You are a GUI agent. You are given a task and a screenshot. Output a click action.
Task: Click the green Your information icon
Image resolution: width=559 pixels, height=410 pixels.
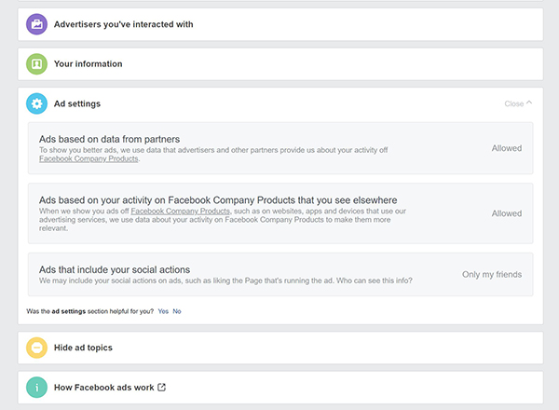point(36,63)
